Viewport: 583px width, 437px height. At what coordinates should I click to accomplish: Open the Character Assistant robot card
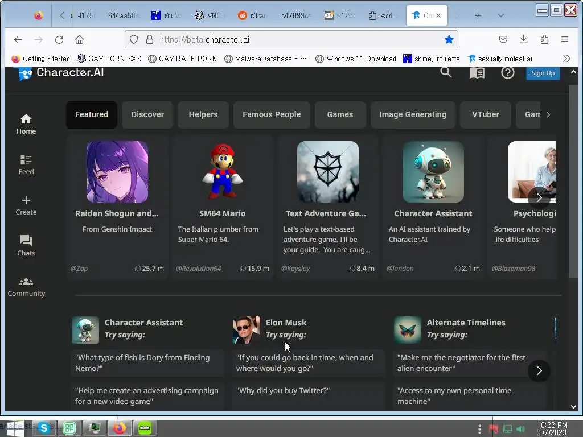click(x=433, y=207)
